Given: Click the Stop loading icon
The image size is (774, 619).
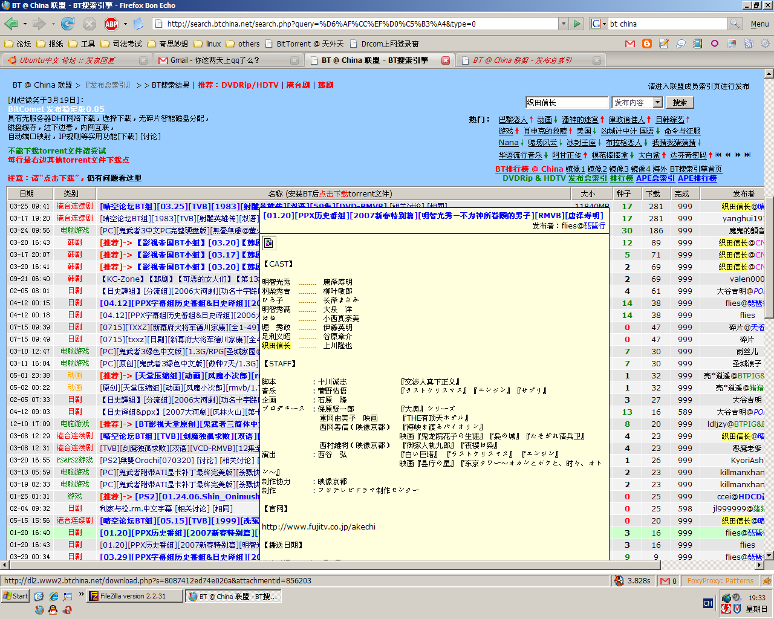Looking at the screenshot, I should [89, 24].
